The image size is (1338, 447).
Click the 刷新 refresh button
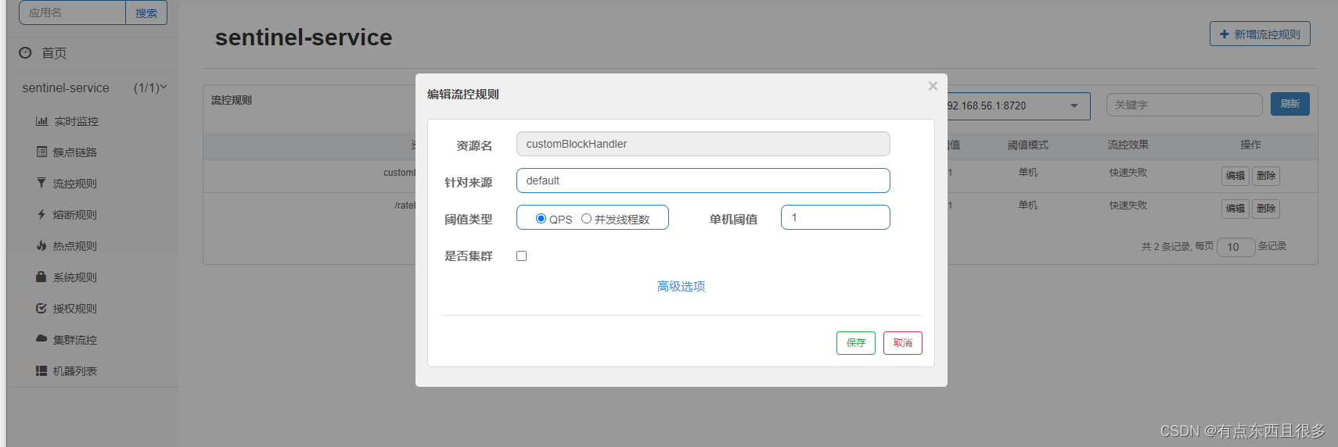tap(1290, 104)
